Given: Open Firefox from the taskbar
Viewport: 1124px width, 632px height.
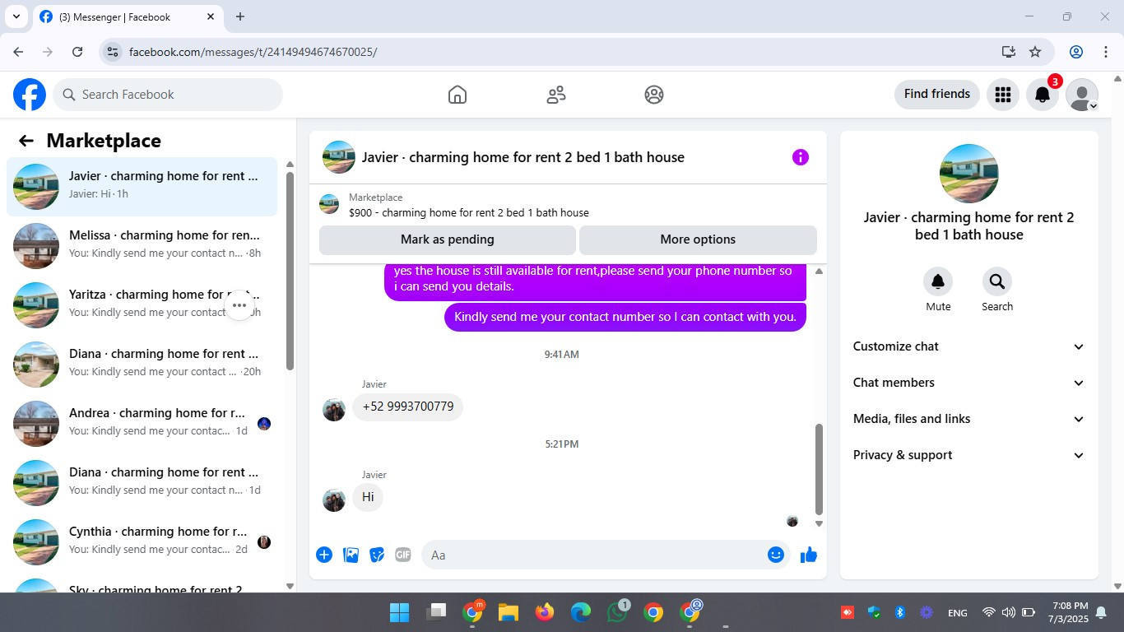Looking at the screenshot, I should pyautogui.click(x=545, y=612).
